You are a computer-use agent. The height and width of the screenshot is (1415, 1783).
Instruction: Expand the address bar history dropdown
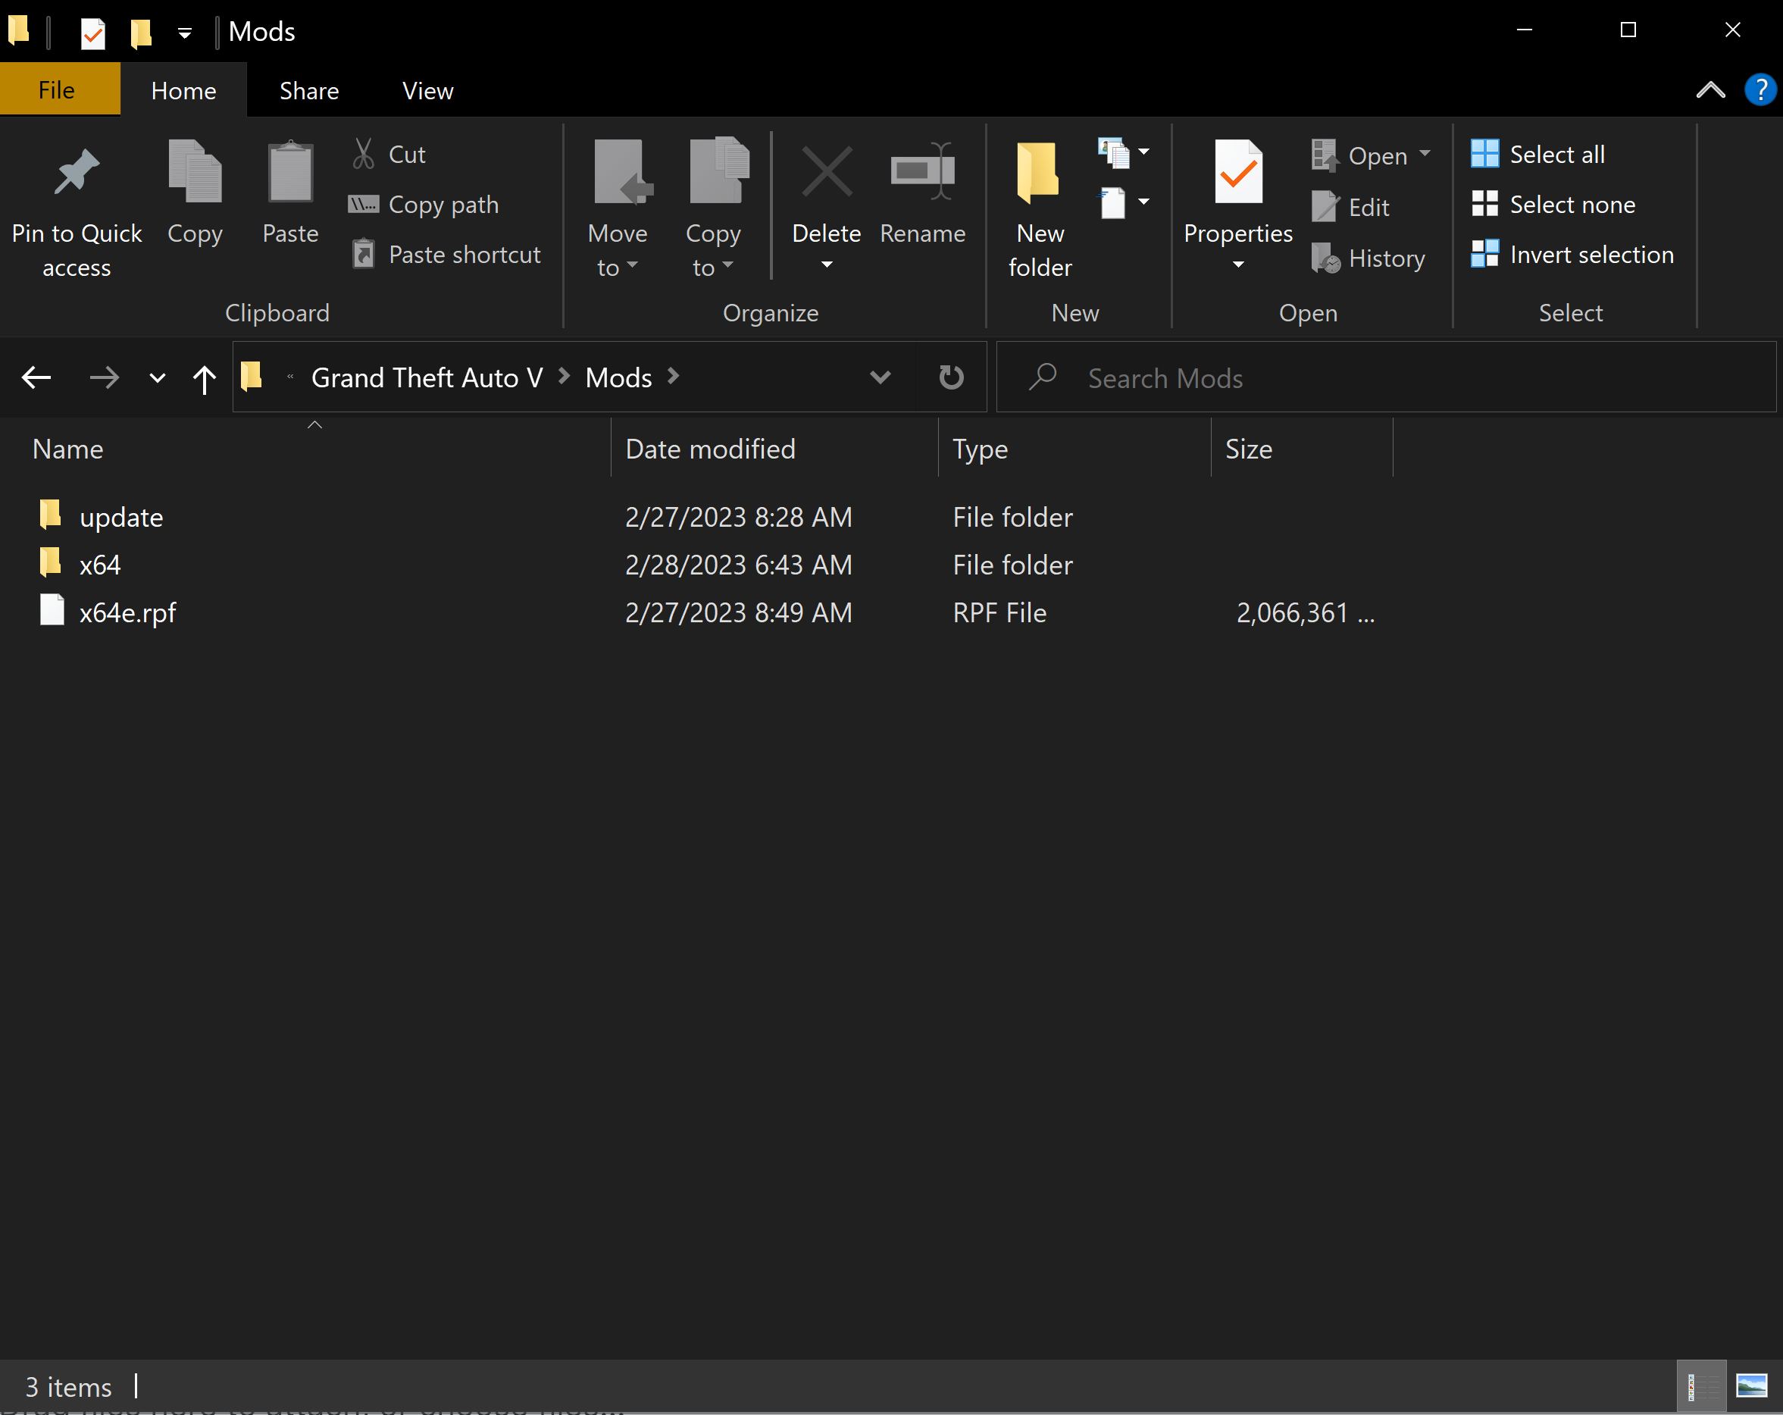click(x=880, y=378)
